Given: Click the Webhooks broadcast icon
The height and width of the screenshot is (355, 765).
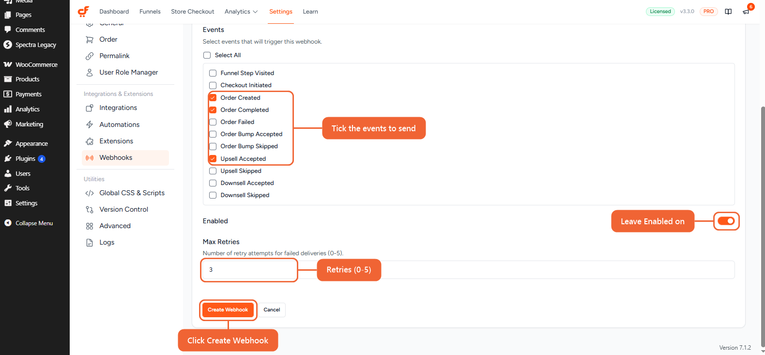Looking at the screenshot, I should pos(90,158).
